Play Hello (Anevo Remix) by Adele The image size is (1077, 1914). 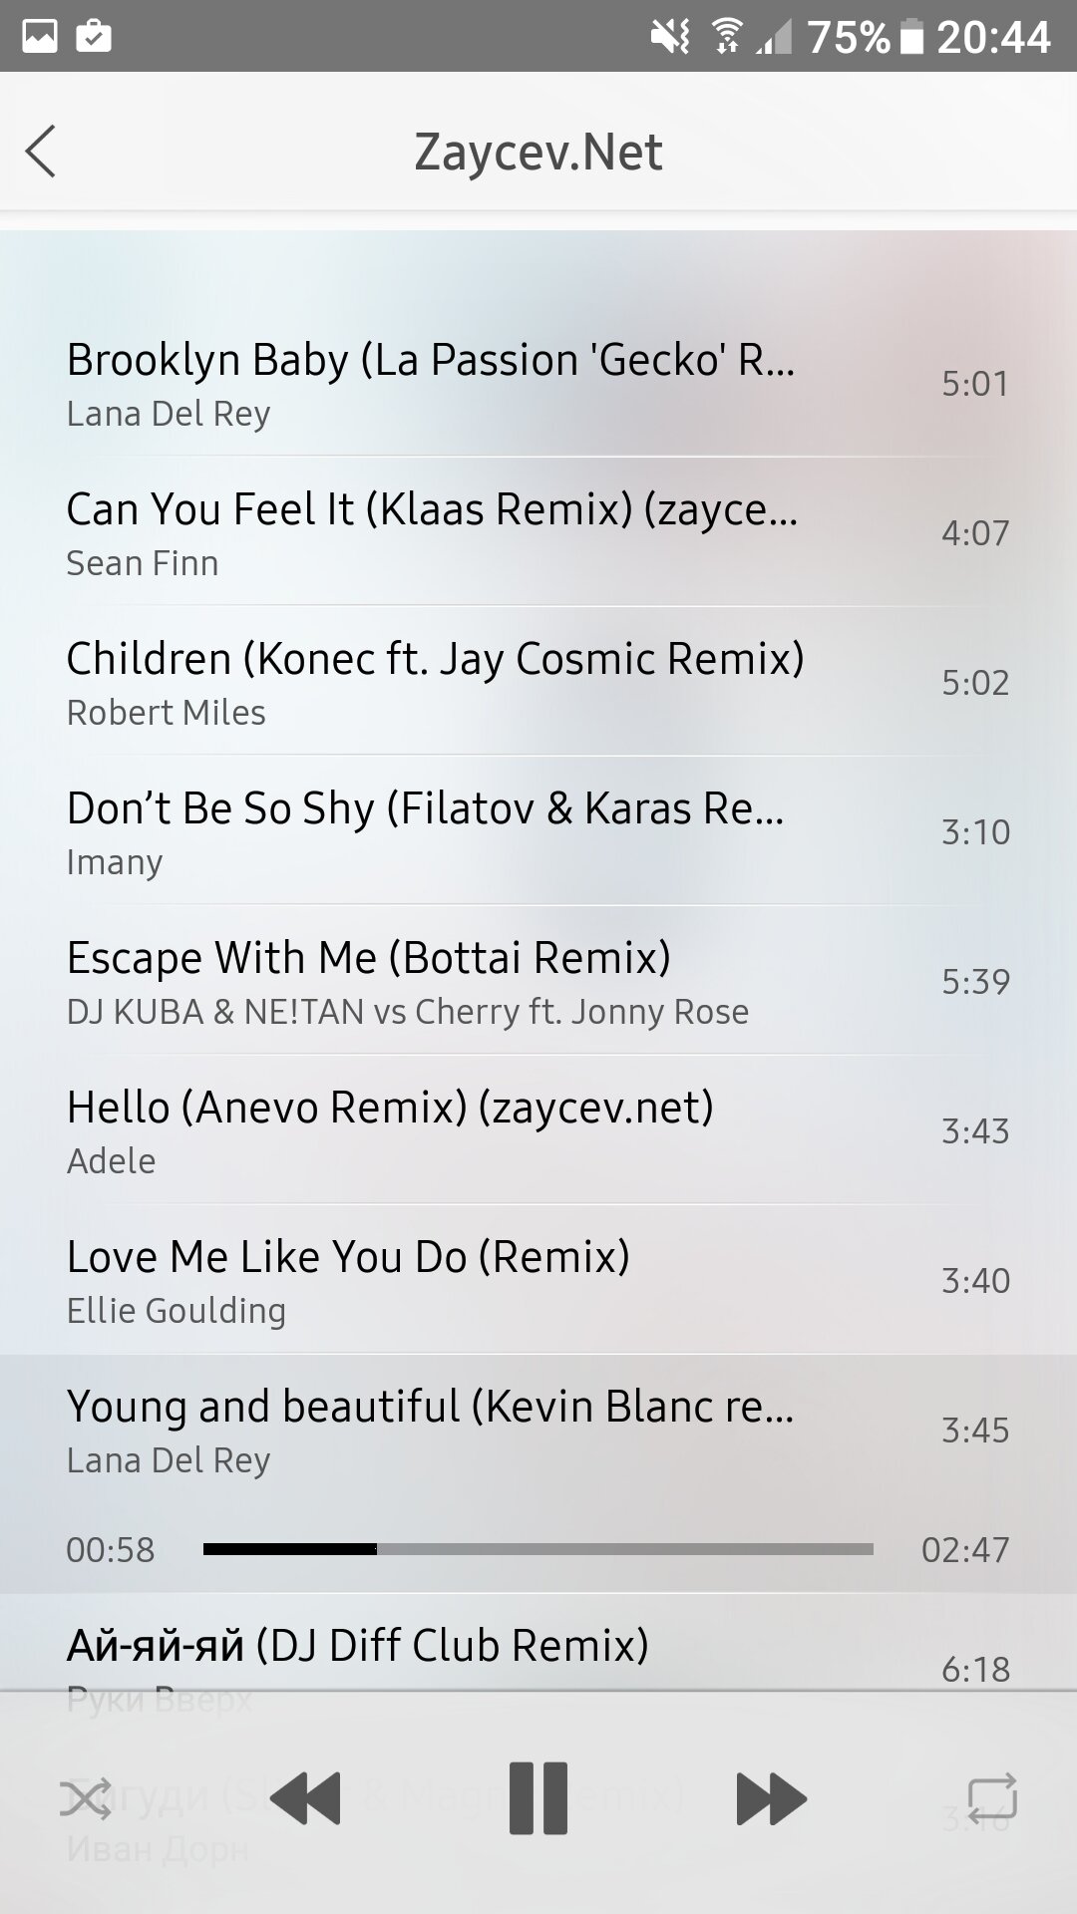click(x=538, y=1130)
